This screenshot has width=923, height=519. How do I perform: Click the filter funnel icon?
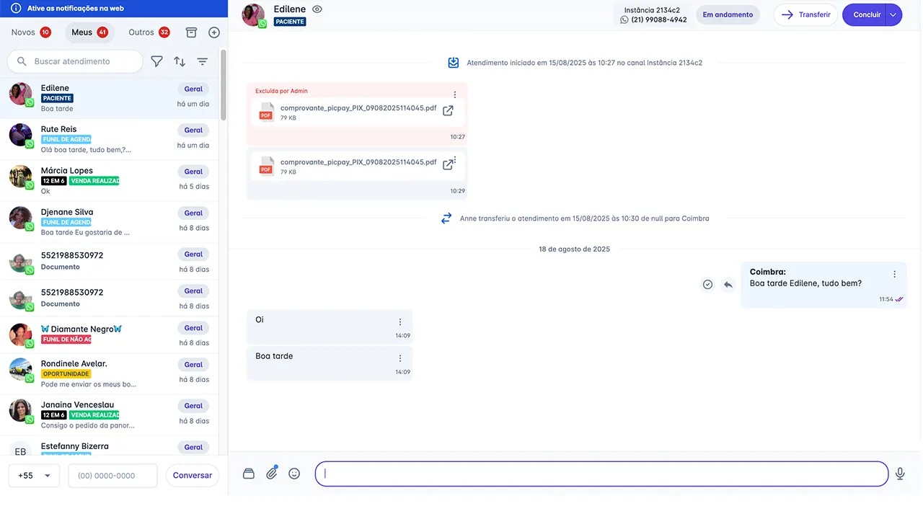(156, 62)
